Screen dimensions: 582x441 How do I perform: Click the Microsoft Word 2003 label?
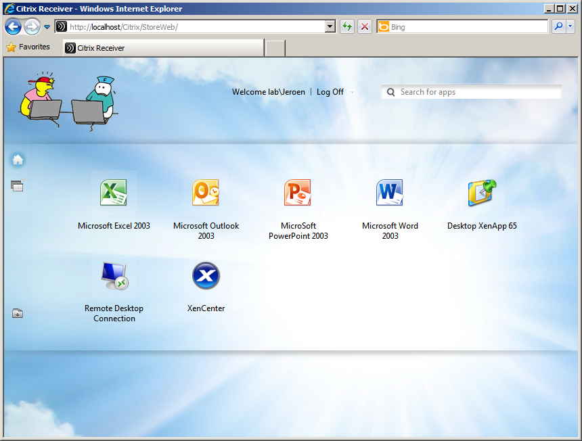(390, 231)
